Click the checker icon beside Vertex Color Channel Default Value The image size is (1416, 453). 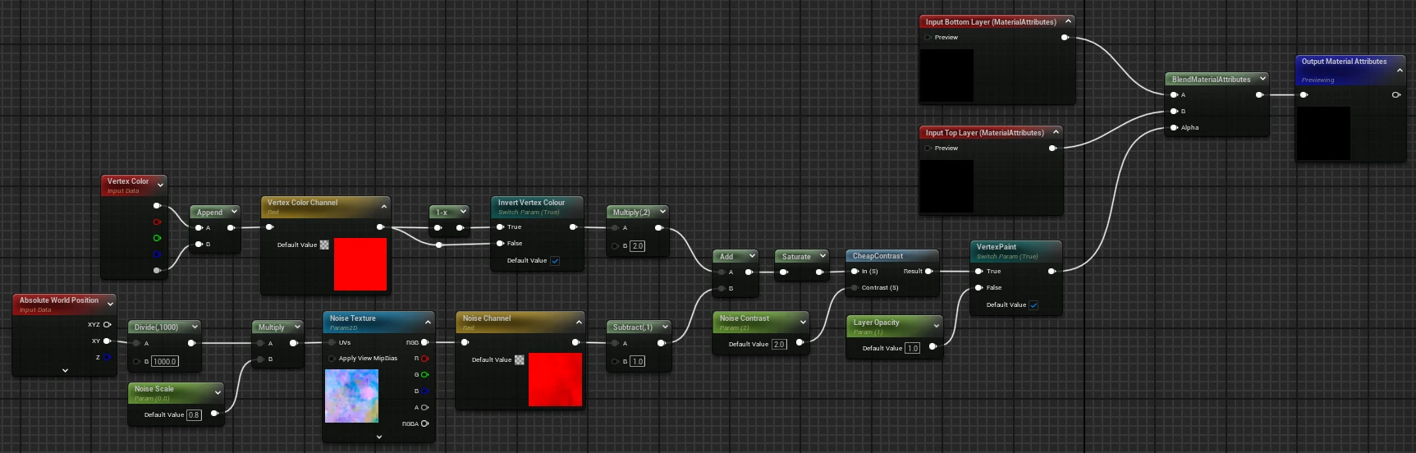[x=324, y=245]
